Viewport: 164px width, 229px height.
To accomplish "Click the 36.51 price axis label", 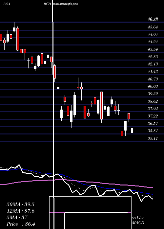I will click(153, 124).
